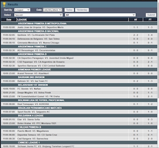Image resolution: width=159 pixels, height=148 pixels.
Task: Open the Soccer sport select dropdown
Action: (x=38, y=15)
